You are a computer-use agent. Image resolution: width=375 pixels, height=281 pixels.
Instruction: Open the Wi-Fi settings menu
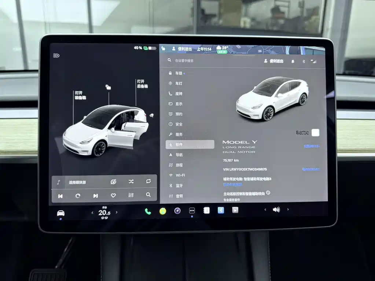(x=177, y=175)
